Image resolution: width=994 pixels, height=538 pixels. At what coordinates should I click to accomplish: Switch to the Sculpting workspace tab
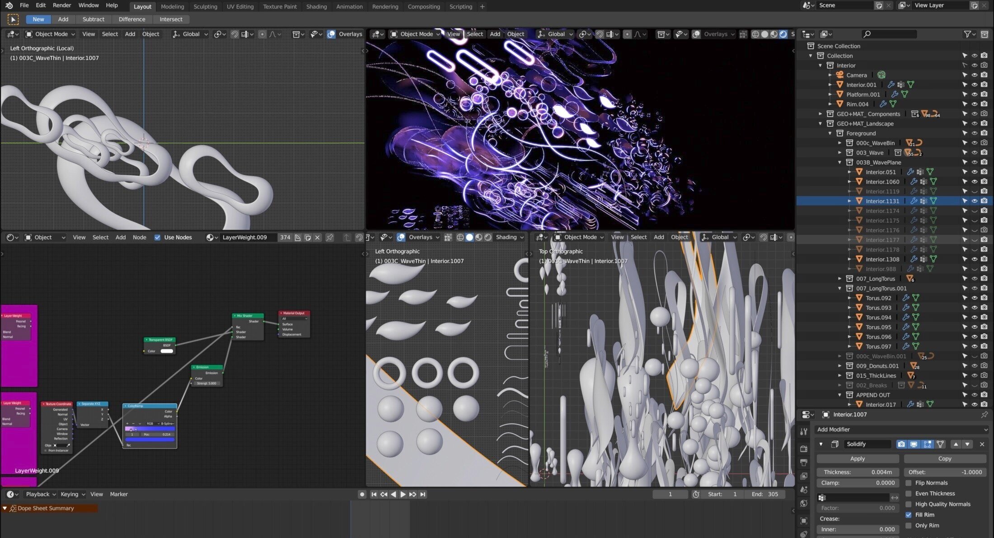[205, 6]
